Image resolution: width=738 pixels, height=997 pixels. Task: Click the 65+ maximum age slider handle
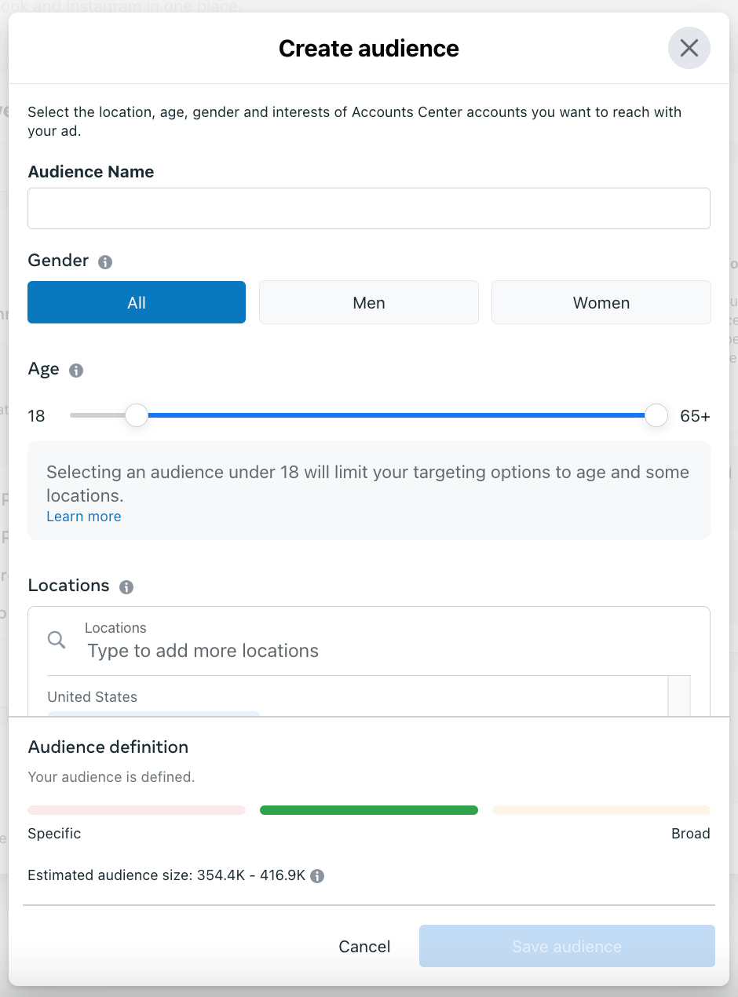(656, 415)
